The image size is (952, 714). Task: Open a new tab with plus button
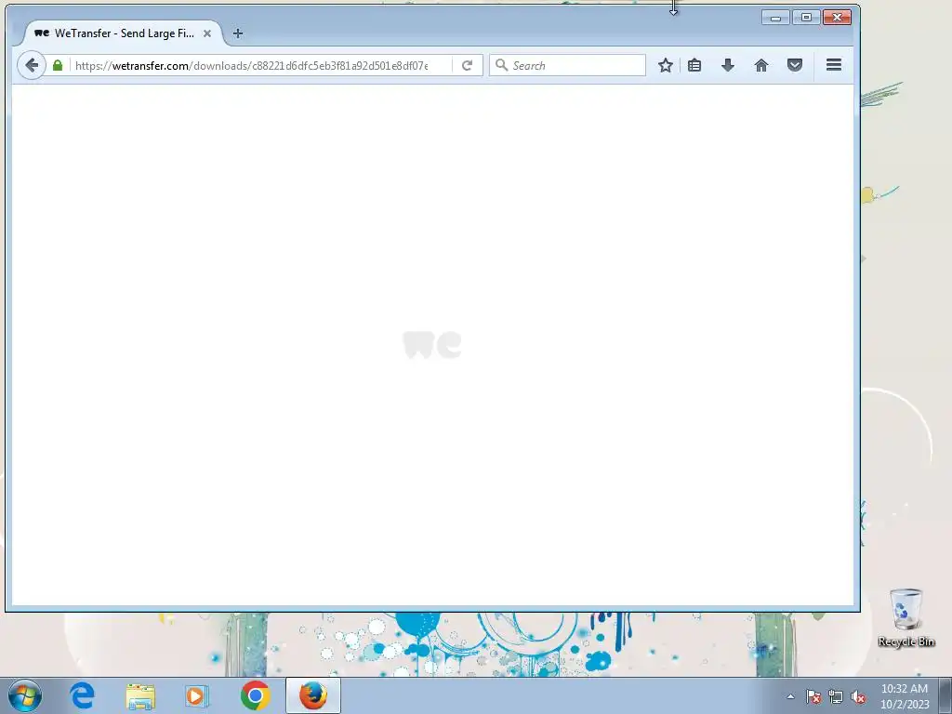pos(238,33)
